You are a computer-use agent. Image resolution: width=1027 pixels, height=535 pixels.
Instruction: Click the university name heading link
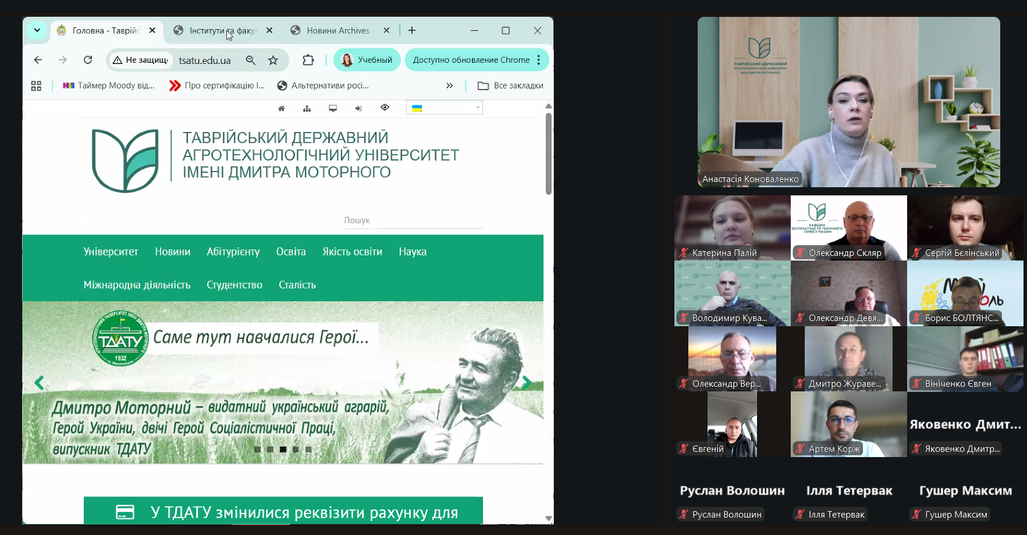321,155
